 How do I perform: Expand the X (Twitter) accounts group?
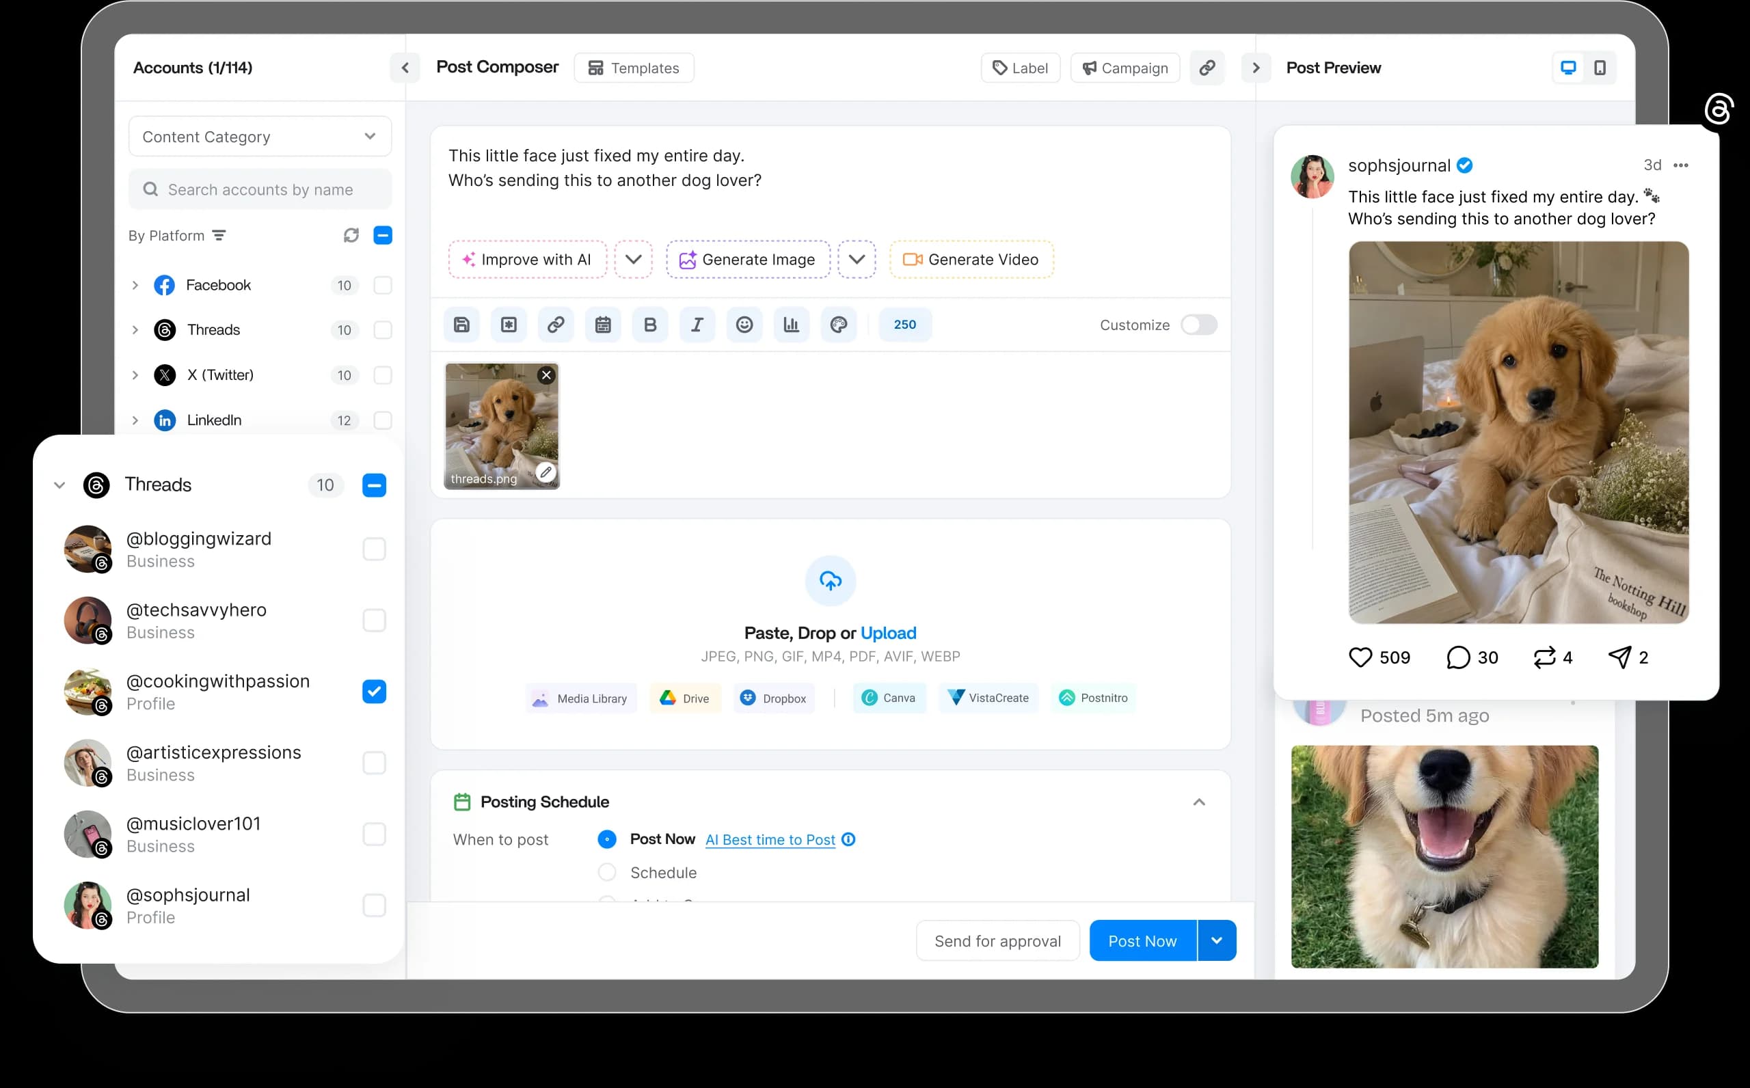(135, 375)
